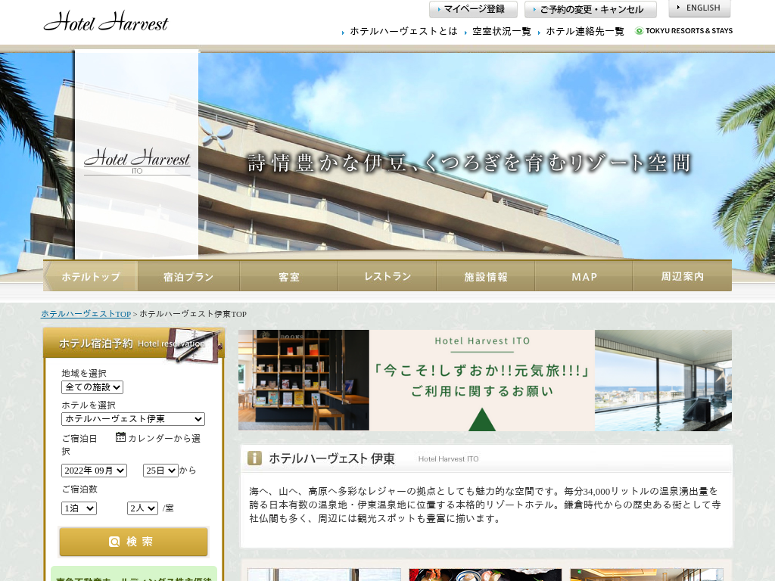The image size is (775, 581).
Task: Open the 地域を選択 dropdown 全ての施設
Action: [x=92, y=387]
